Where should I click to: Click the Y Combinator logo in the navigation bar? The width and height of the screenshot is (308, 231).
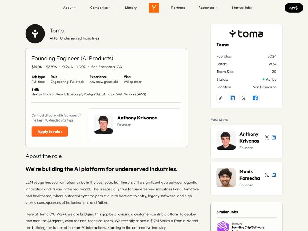coord(154,8)
